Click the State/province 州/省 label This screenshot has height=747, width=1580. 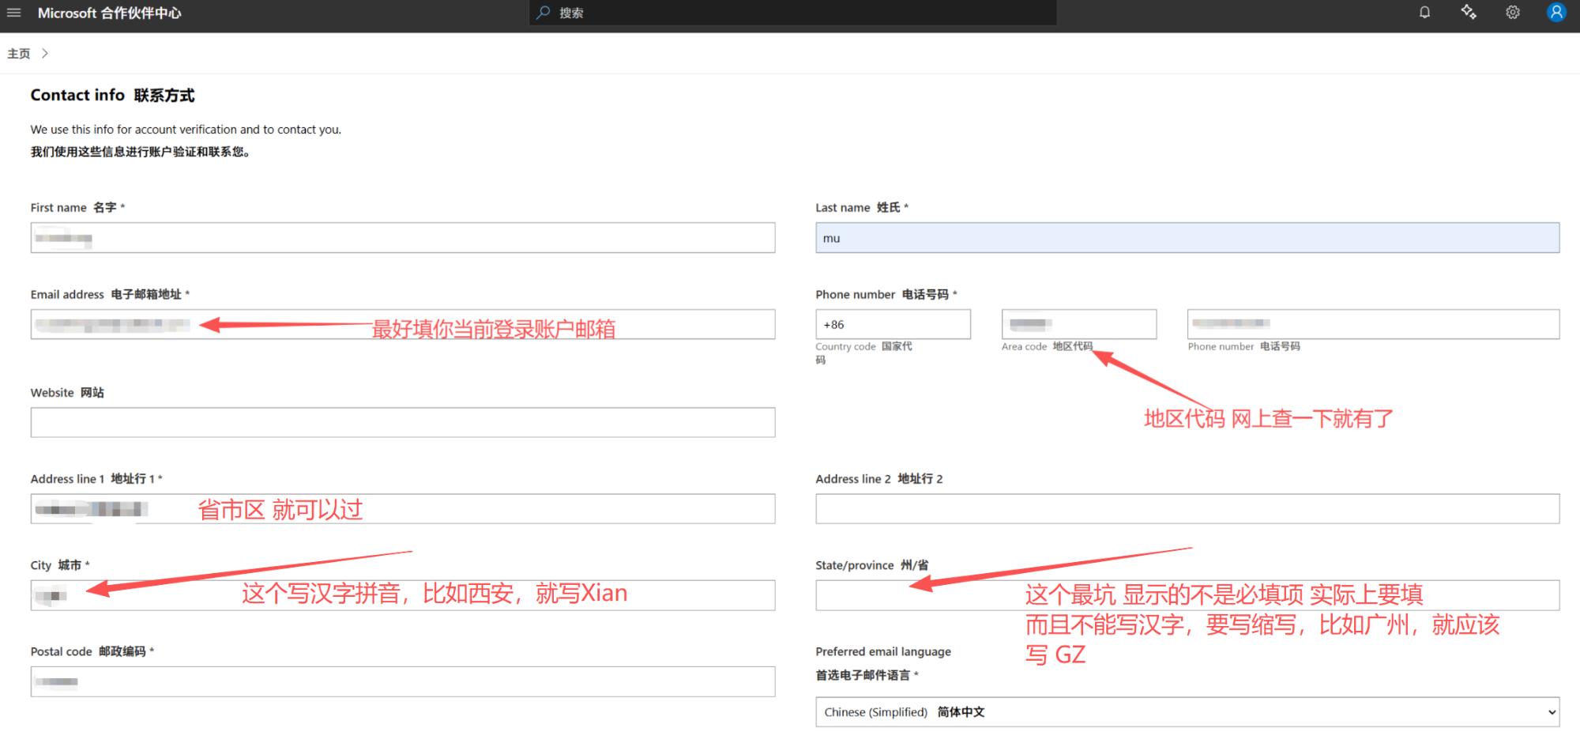pos(872,565)
